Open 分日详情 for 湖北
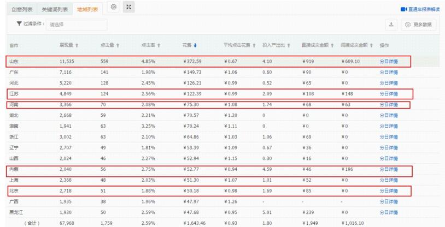The image size is (445, 227). pyautogui.click(x=389, y=115)
